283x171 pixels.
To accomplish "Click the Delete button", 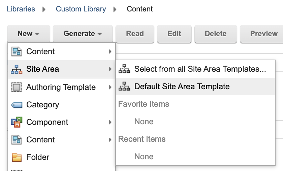I will tap(216, 34).
